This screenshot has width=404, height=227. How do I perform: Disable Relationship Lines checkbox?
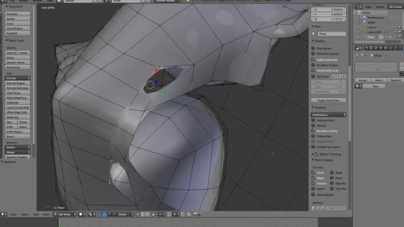pos(313,71)
